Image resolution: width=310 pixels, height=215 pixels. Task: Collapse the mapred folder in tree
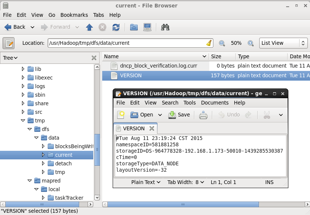pyautogui.click(x=29, y=181)
